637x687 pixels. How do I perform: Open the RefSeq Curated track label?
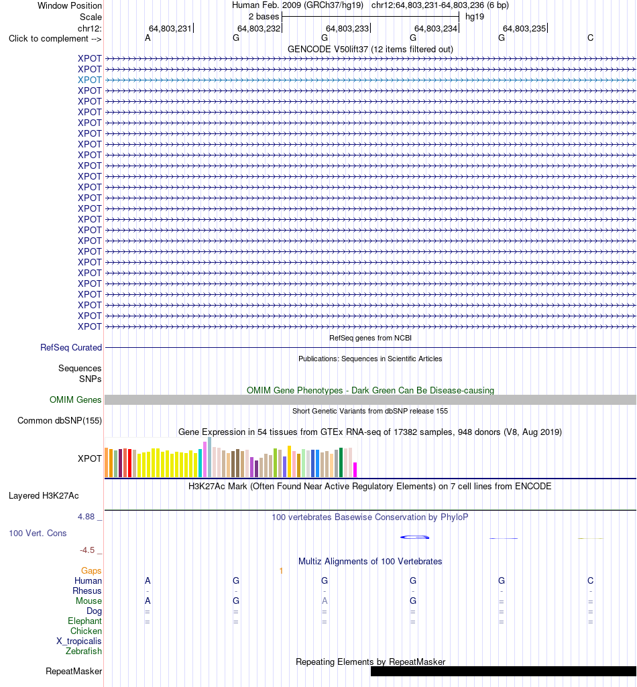click(71, 347)
